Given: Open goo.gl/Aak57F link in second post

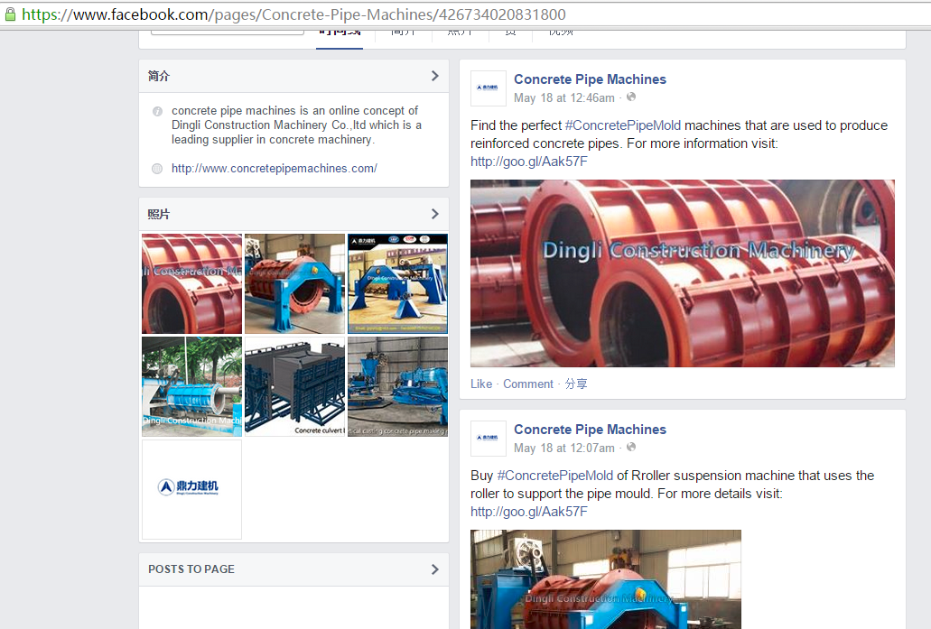Looking at the screenshot, I should coord(528,512).
